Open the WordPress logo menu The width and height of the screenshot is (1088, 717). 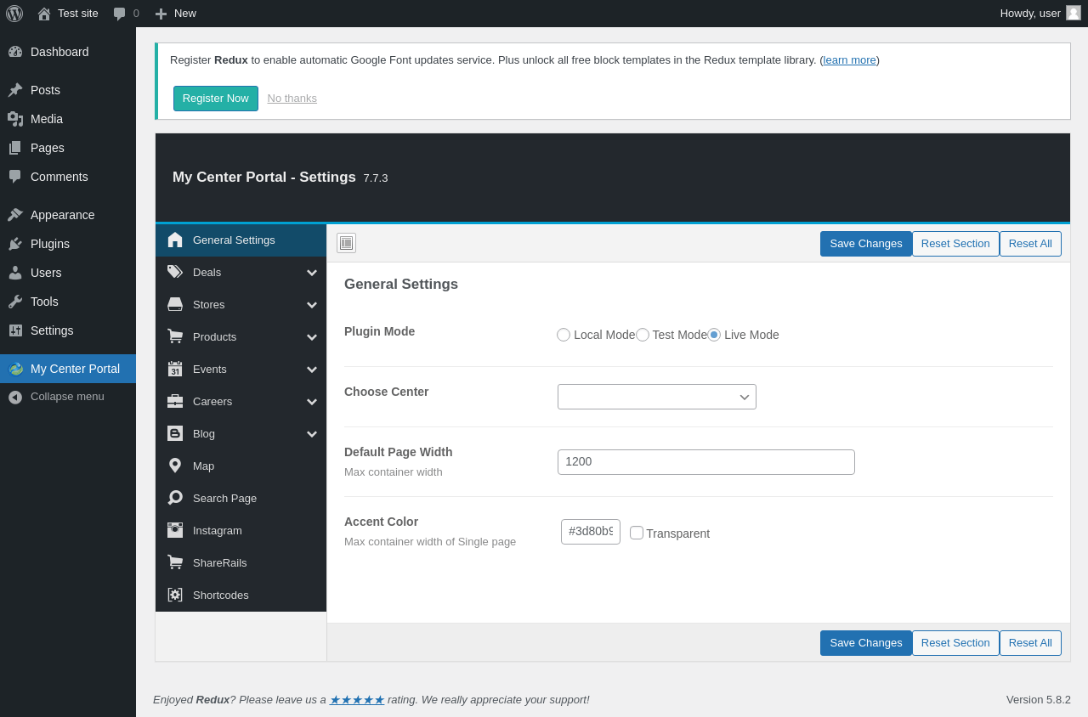tap(14, 14)
